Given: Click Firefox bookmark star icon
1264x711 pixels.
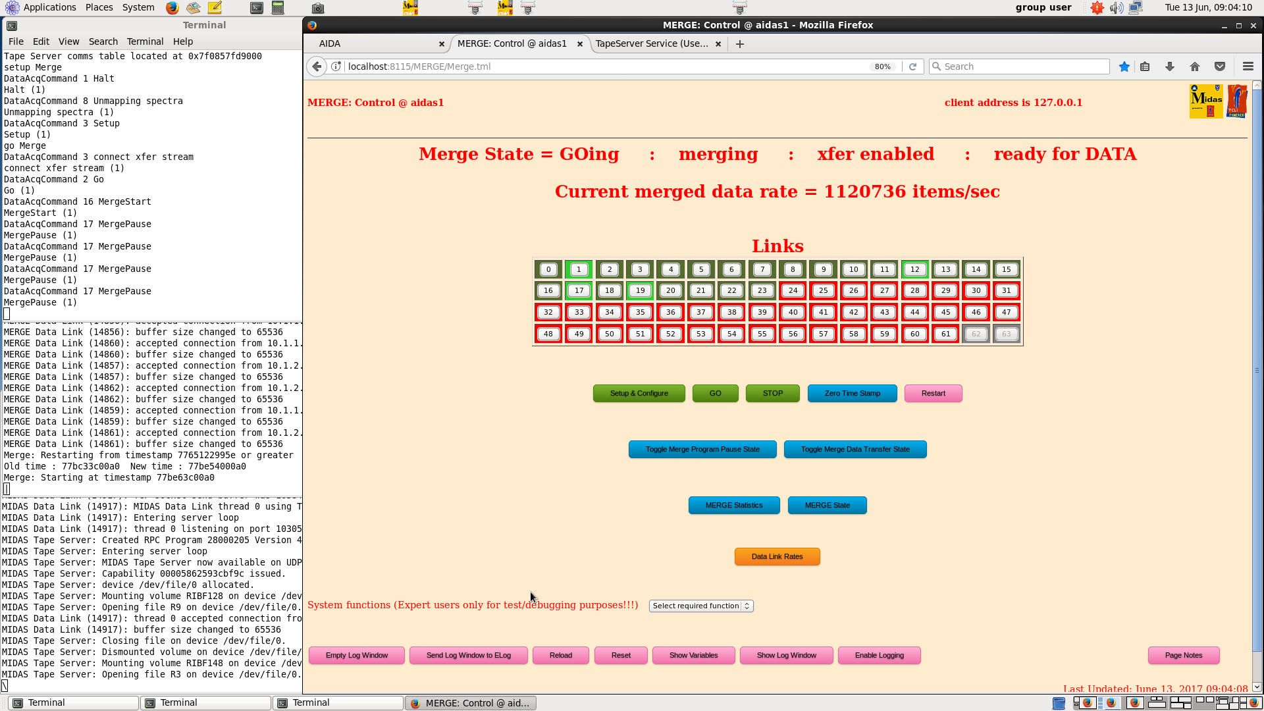Looking at the screenshot, I should point(1124,66).
